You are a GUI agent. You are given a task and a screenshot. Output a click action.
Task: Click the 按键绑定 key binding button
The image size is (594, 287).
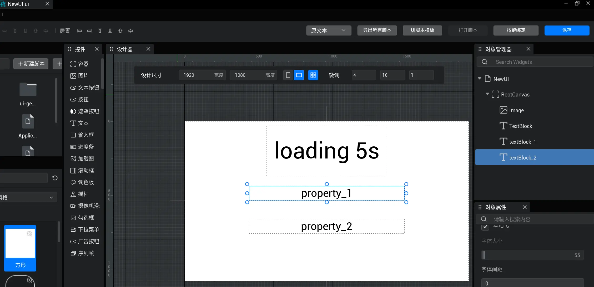[x=516, y=30]
